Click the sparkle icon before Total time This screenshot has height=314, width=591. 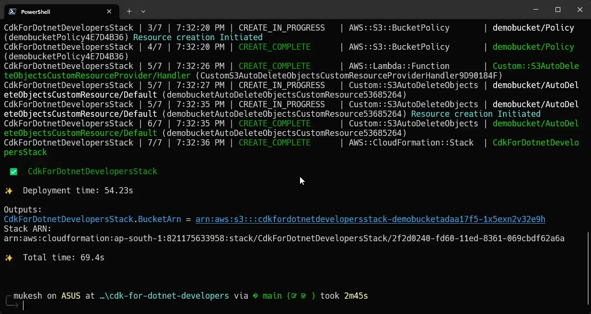tap(8, 257)
